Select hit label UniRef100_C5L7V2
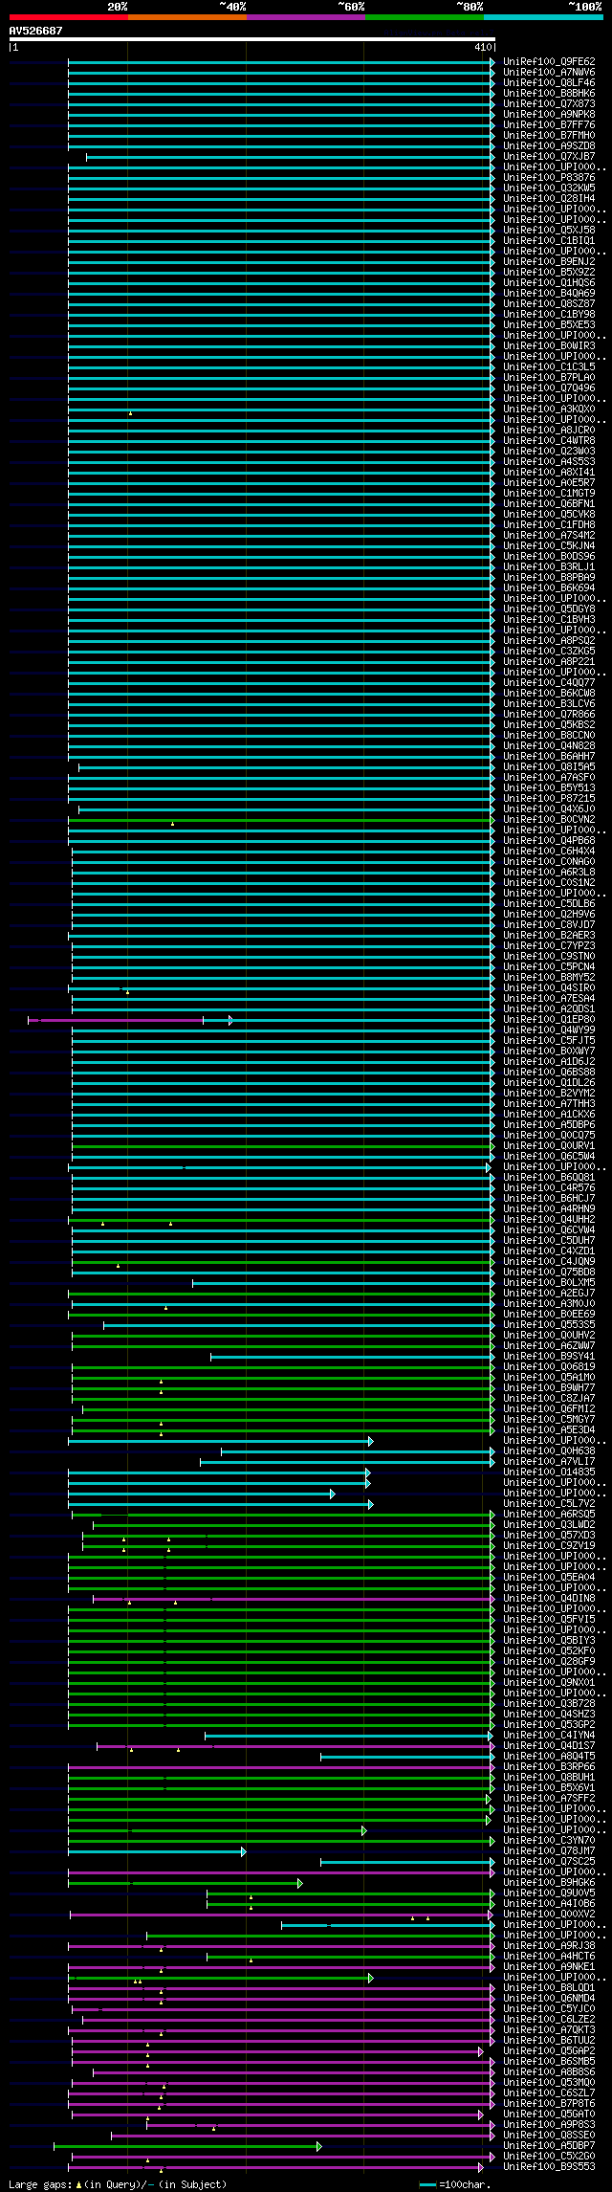 (x=549, y=1504)
